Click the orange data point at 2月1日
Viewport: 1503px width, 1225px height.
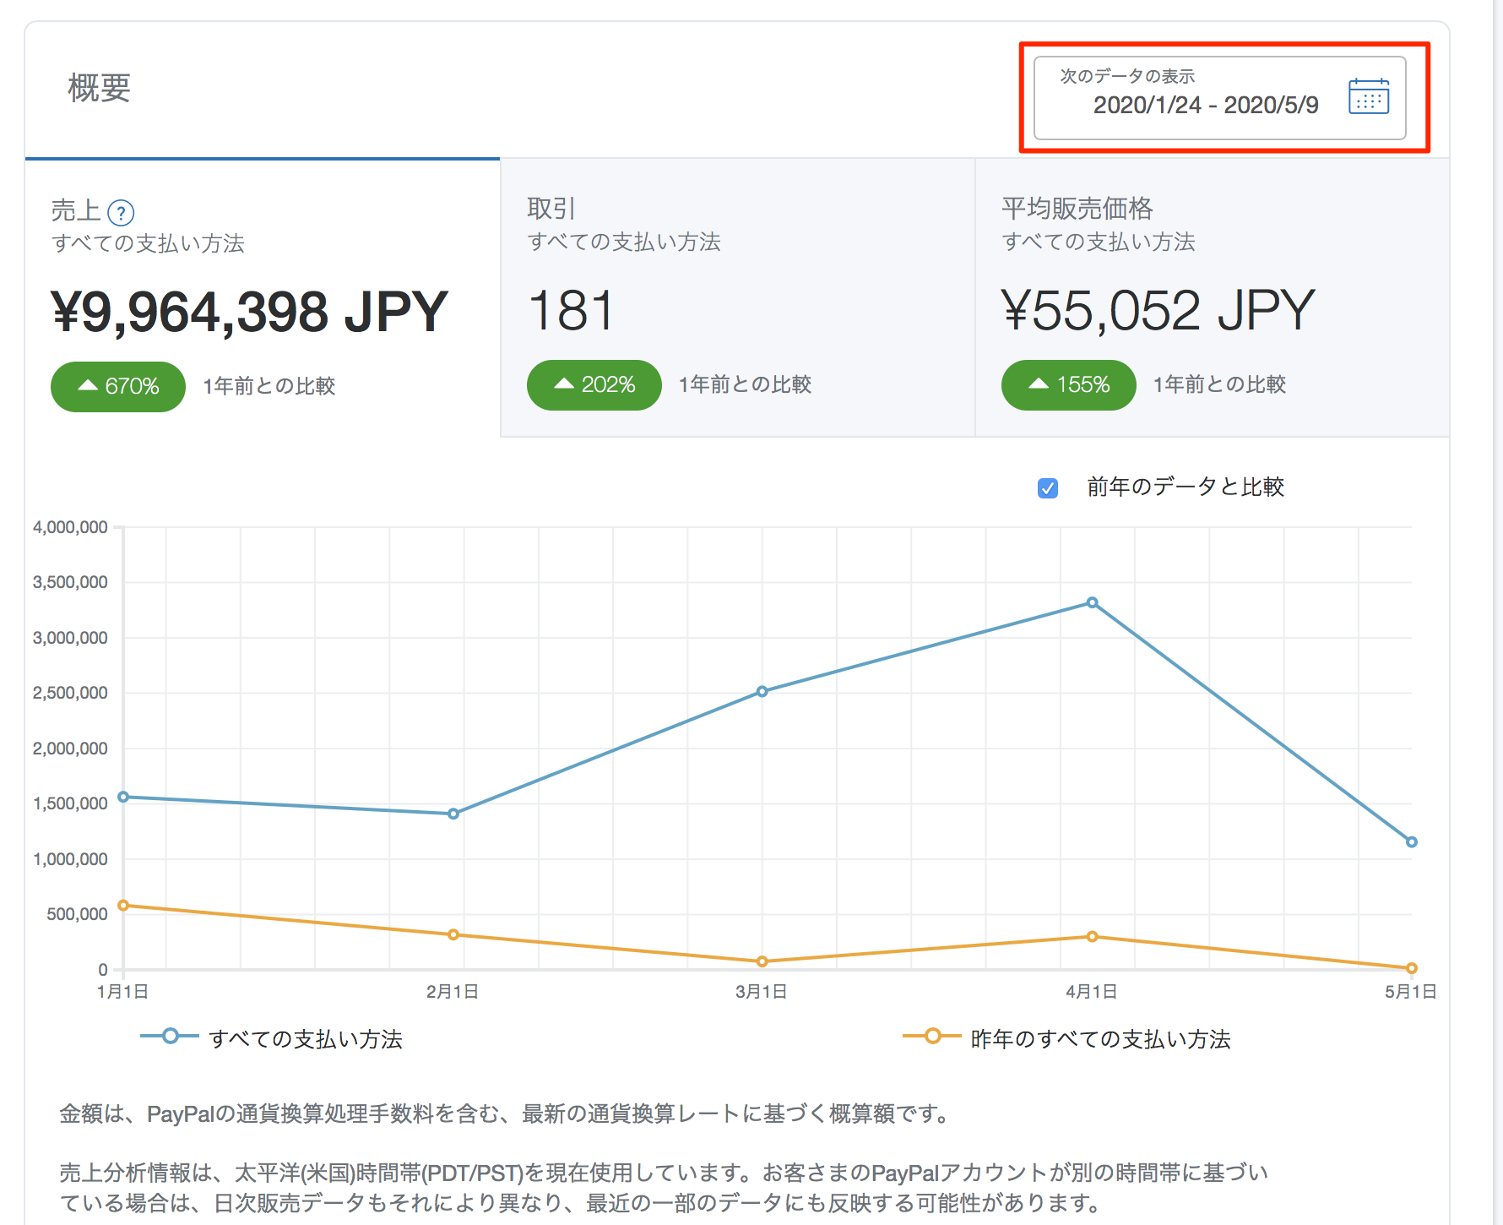[453, 934]
